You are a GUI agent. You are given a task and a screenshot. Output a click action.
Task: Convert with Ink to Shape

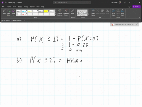point(113,12)
